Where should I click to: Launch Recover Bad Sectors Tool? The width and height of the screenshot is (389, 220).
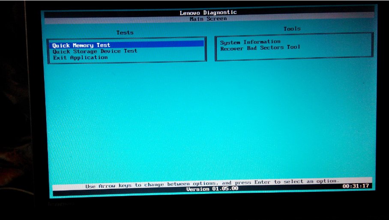[x=260, y=48]
